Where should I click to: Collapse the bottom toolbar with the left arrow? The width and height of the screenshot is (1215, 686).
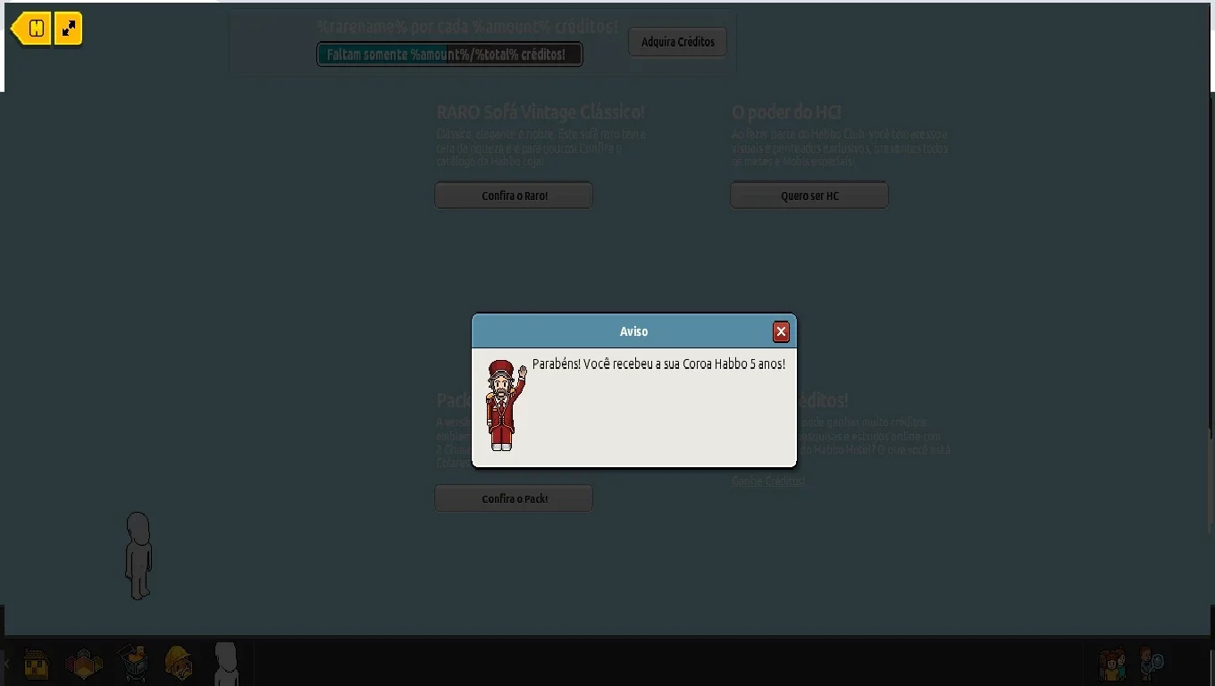point(7,664)
